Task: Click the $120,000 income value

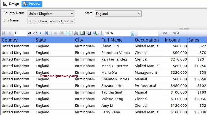Action: click(x=179, y=106)
